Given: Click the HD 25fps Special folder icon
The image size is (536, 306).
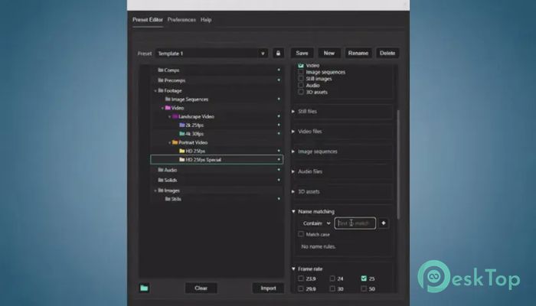Looking at the screenshot, I should pos(182,159).
